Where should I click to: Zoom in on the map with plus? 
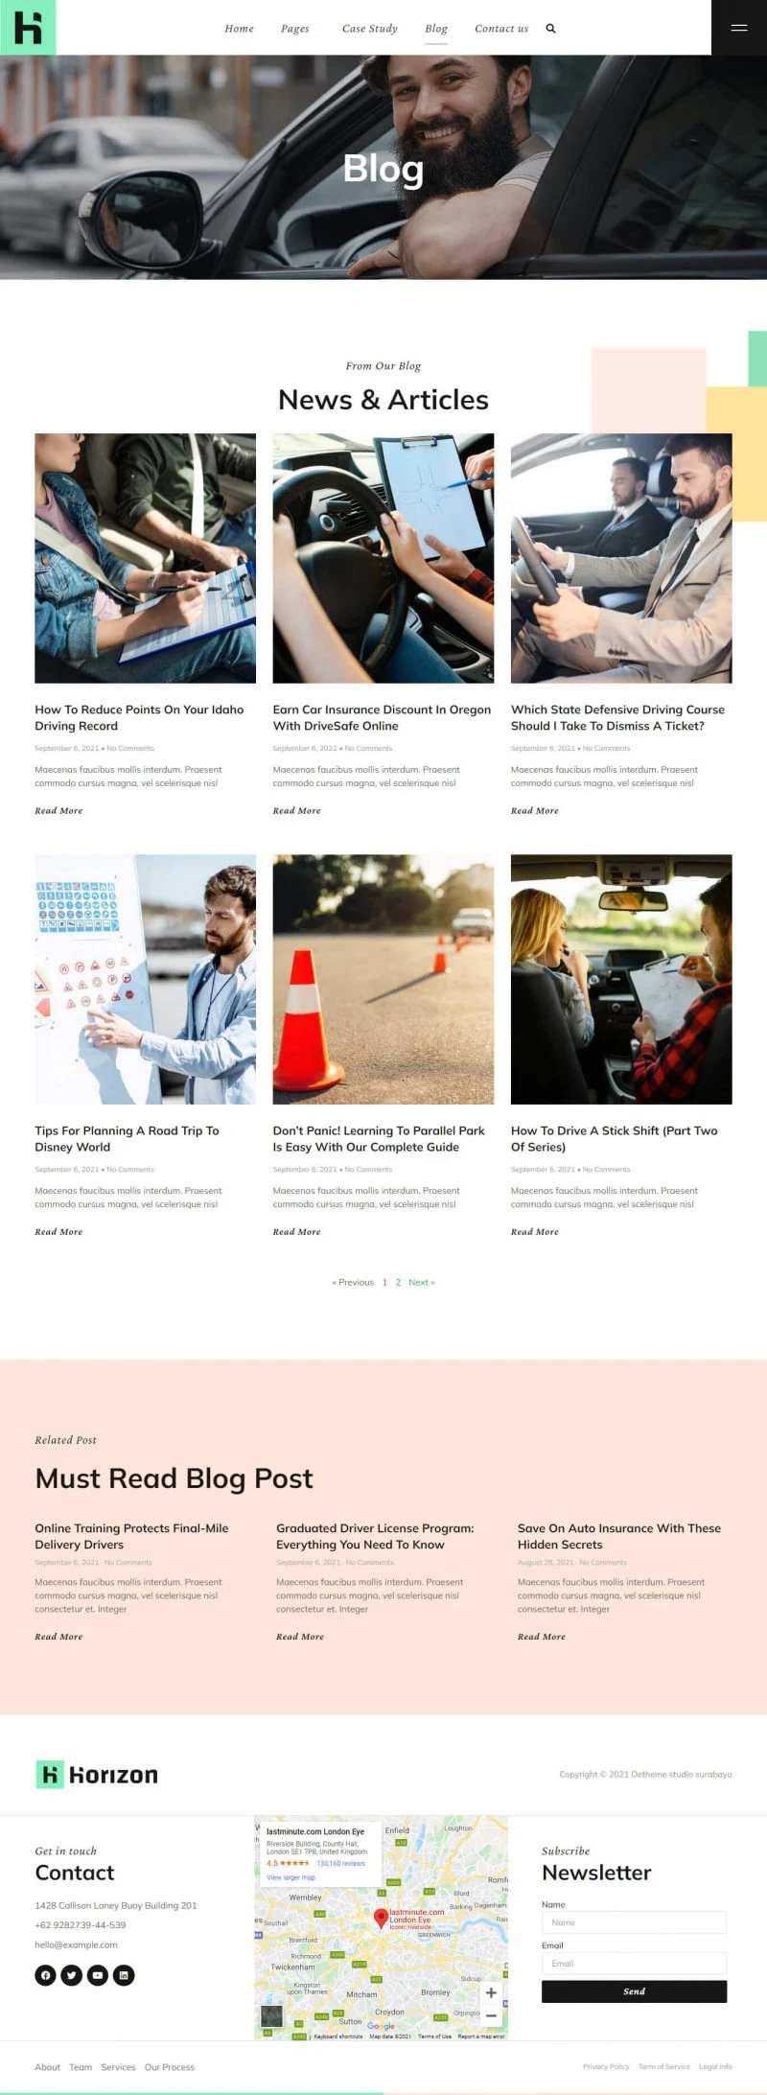pyautogui.click(x=491, y=1992)
